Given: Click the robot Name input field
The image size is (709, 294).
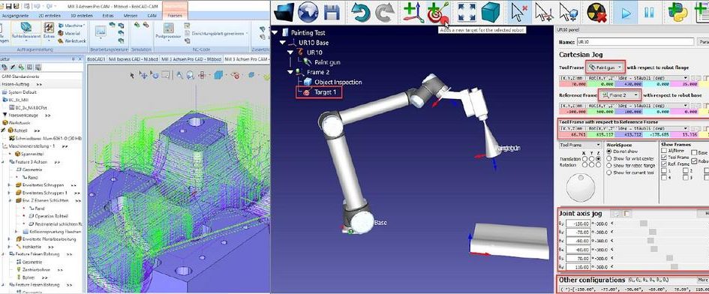Looking at the screenshot, I should pos(635,41).
